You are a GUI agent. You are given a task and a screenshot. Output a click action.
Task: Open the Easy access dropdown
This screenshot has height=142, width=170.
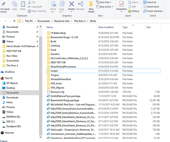pyautogui.click(x=105, y=7)
